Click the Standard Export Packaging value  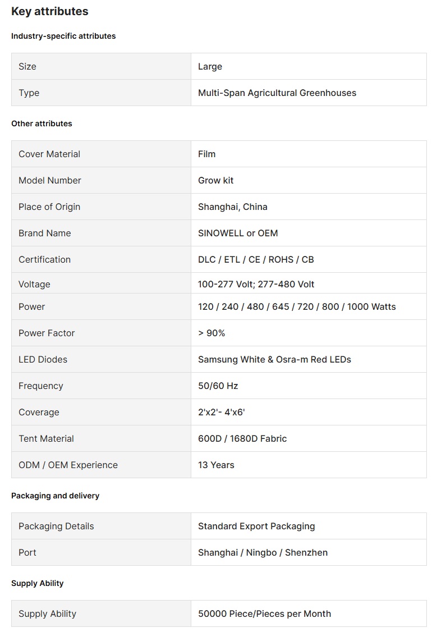pyautogui.click(x=256, y=526)
